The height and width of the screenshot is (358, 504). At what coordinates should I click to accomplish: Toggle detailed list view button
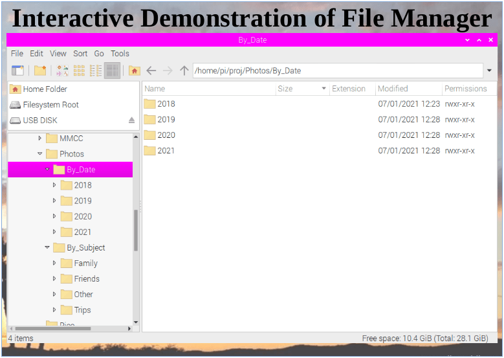click(112, 71)
